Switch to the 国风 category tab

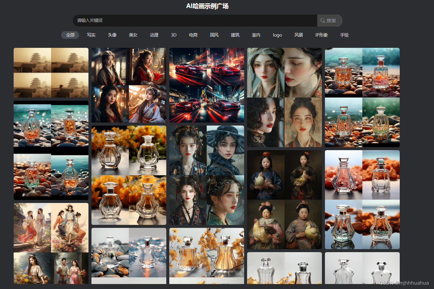point(214,35)
